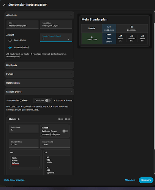
Task: Click the Start time field showing 12:00
Action: 24,143
